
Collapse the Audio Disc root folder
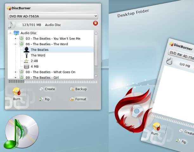click(10, 33)
